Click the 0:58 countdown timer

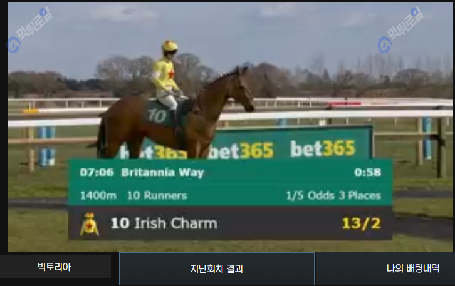point(368,172)
